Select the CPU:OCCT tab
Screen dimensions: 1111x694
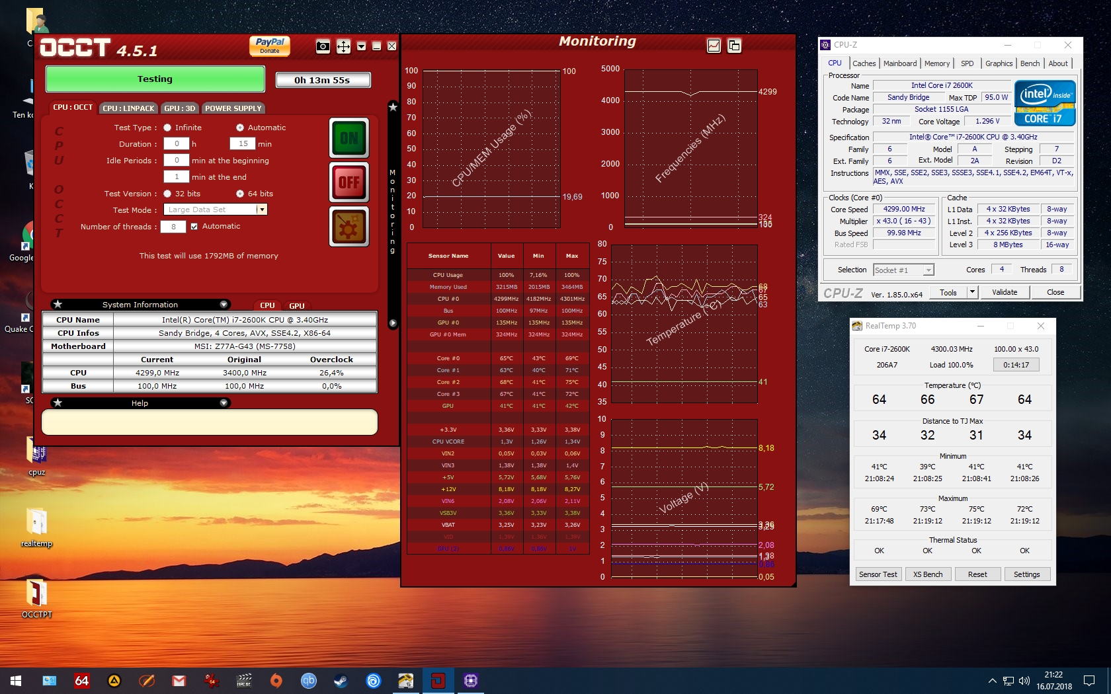pos(73,107)
